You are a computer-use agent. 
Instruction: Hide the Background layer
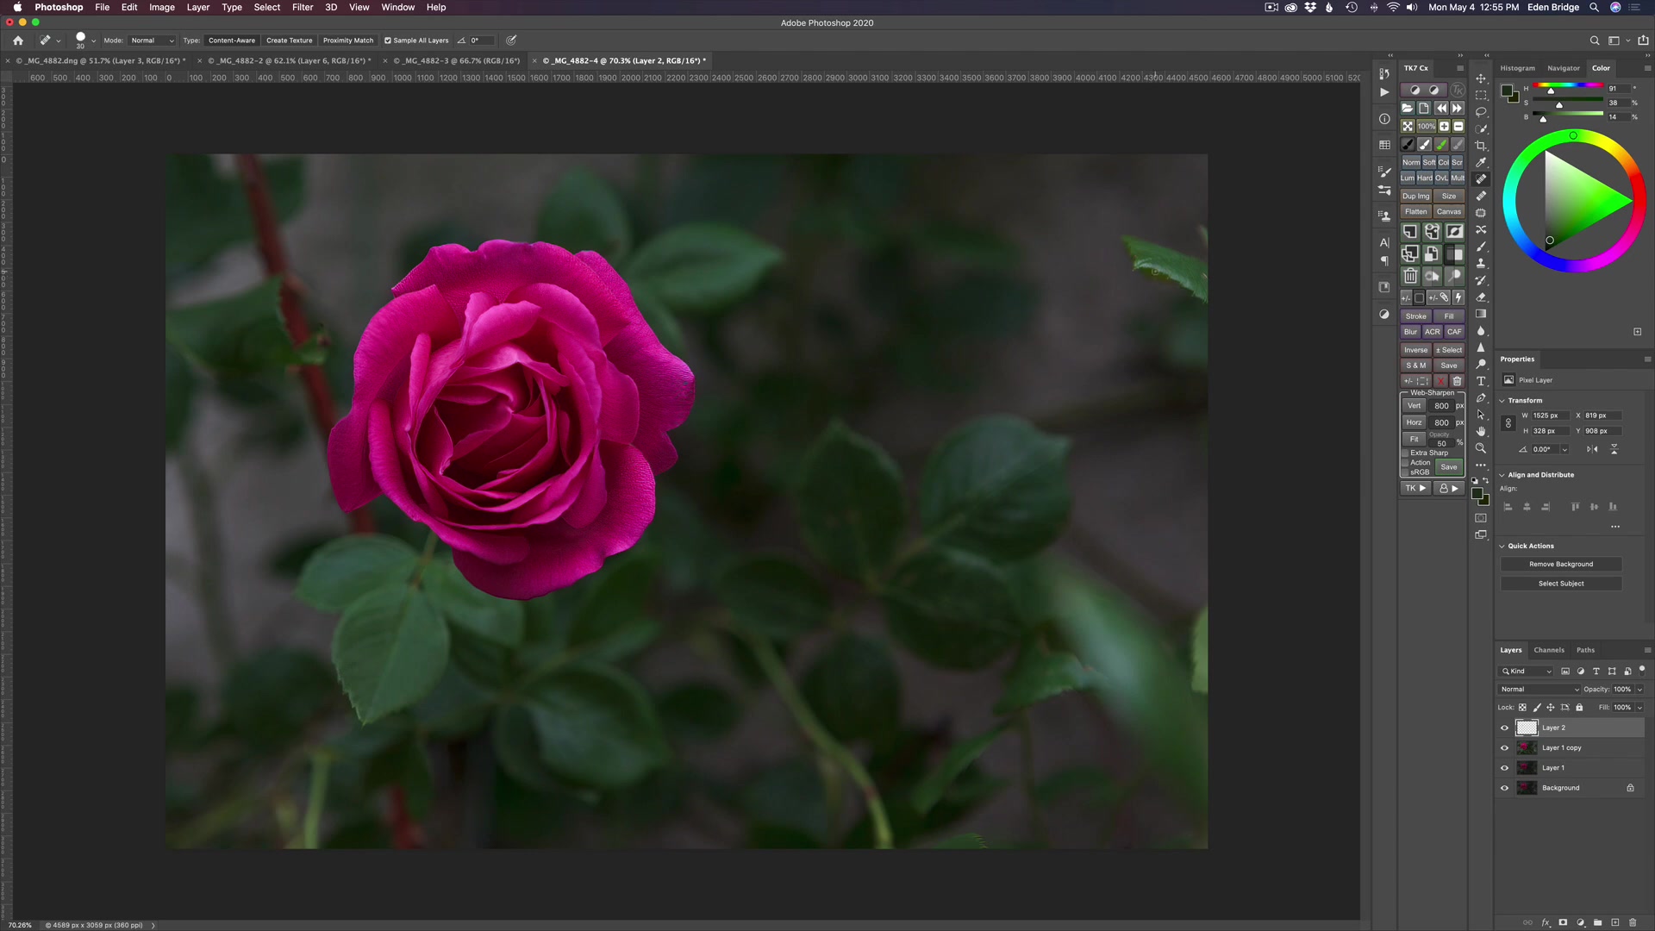(x=1505, y=788)
